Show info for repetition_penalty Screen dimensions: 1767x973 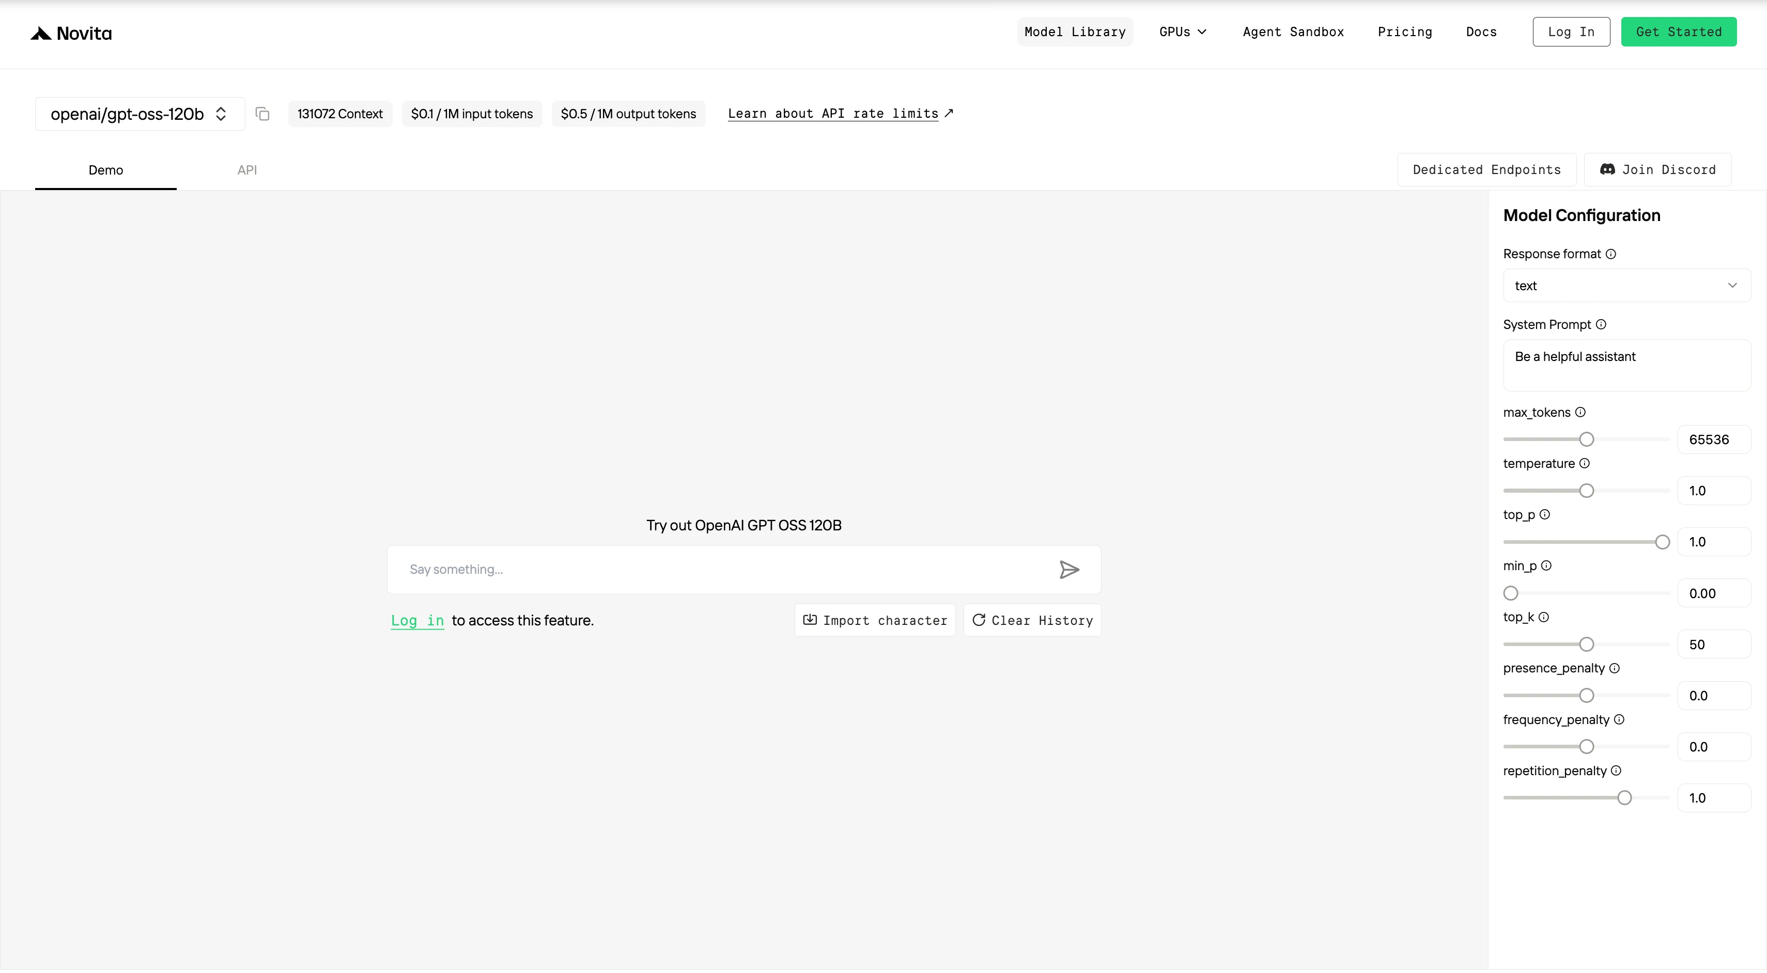click(x=1616, y=772)
